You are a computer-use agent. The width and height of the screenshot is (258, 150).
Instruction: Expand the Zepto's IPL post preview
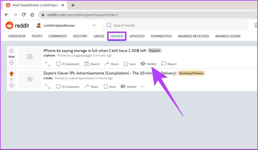tap(48, 87)
